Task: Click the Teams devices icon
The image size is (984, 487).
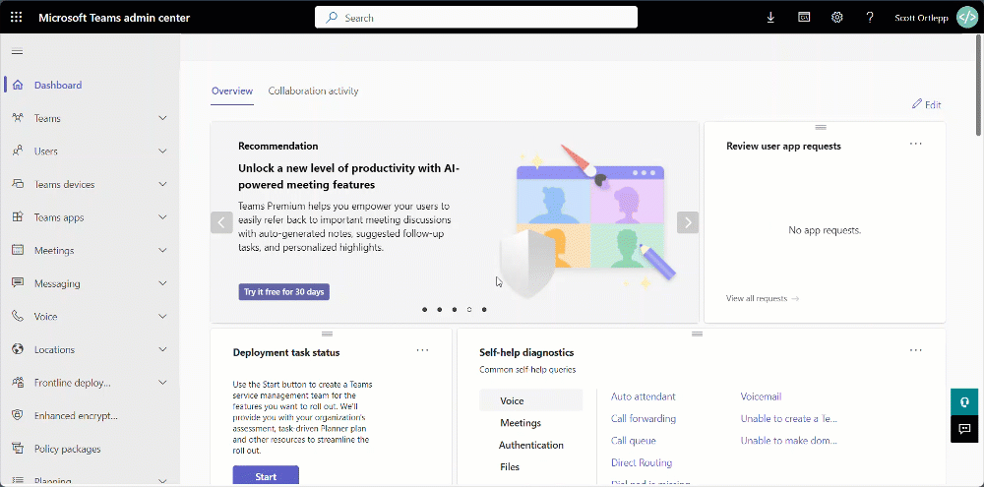Action: pyautogui.click(x=18, y=185)
